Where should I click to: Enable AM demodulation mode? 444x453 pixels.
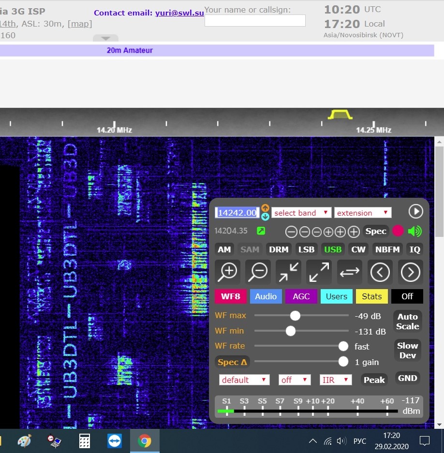coord(224,249)
